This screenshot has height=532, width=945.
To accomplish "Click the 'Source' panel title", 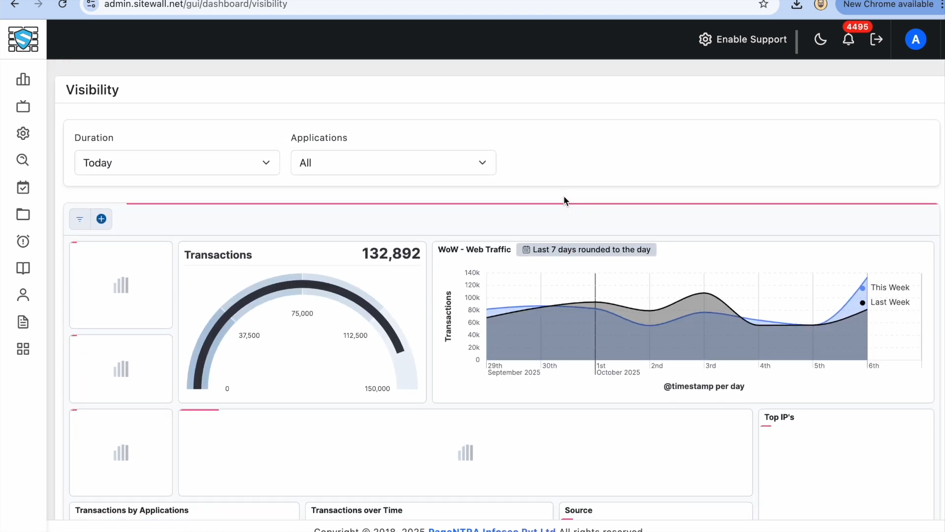I will [578, 510].
